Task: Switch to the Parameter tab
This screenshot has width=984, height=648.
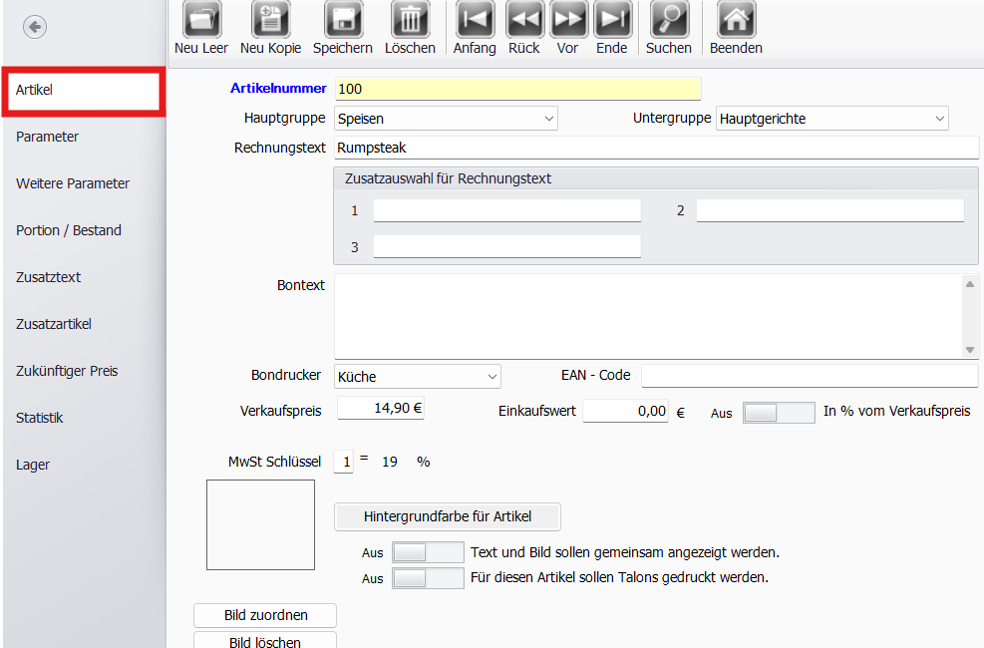Action: point(84,137)
